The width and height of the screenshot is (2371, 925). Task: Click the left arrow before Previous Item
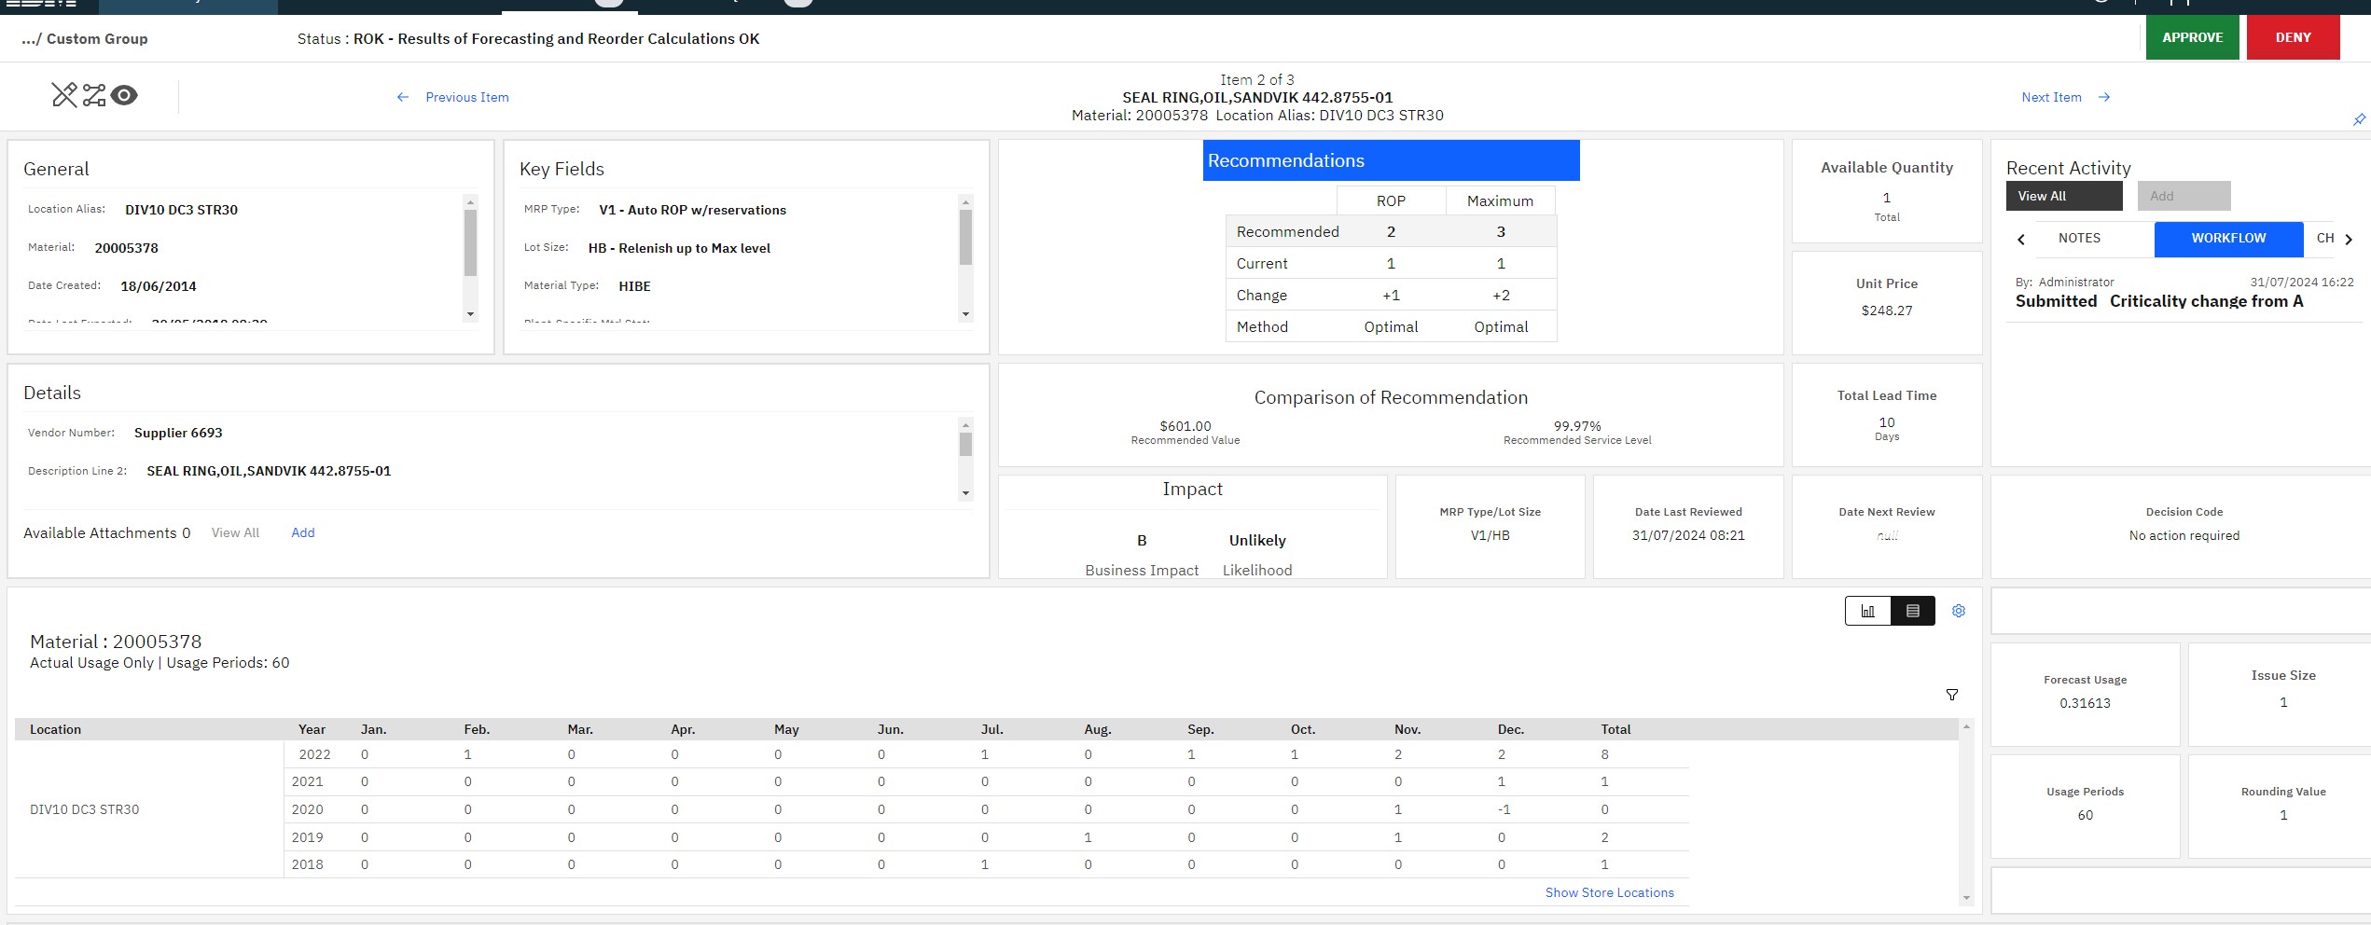(x=403, y=97)
